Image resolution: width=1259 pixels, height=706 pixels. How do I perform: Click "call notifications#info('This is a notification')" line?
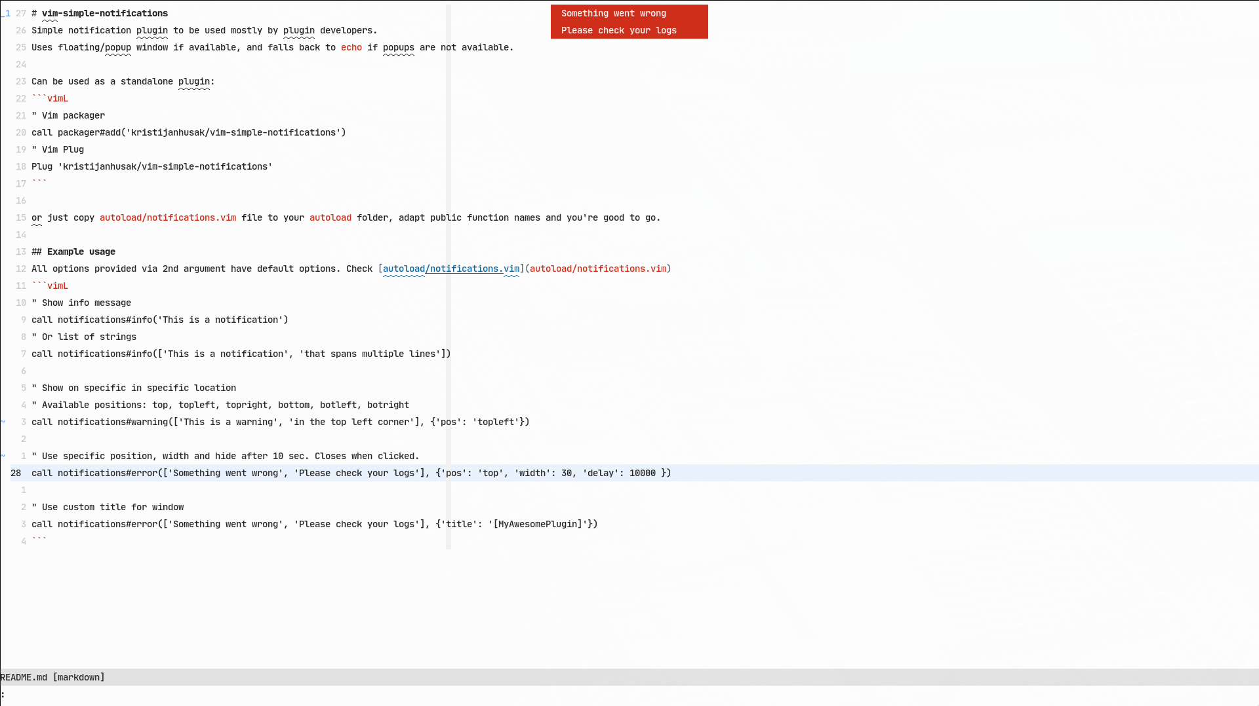point(160,320)
